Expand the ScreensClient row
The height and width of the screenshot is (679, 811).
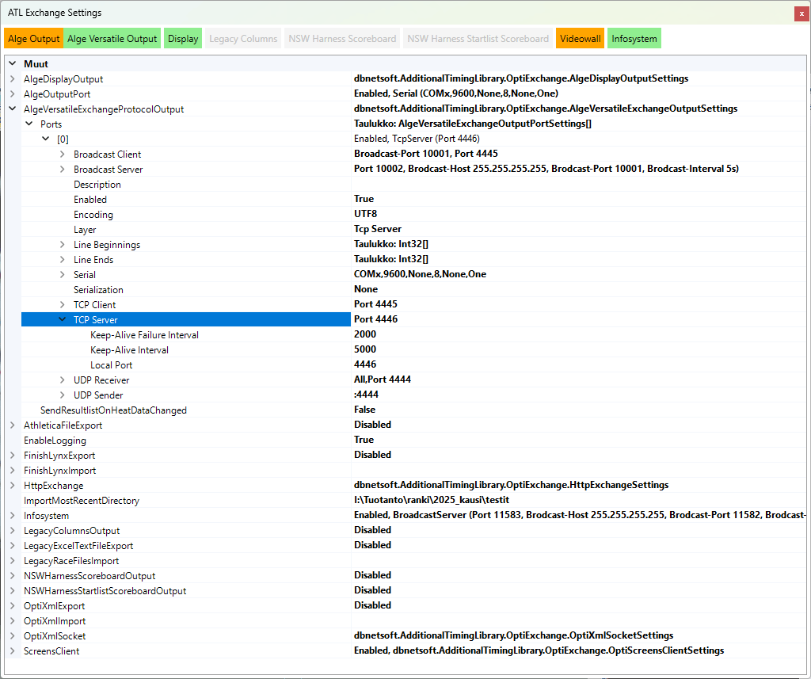pos(13,651)
